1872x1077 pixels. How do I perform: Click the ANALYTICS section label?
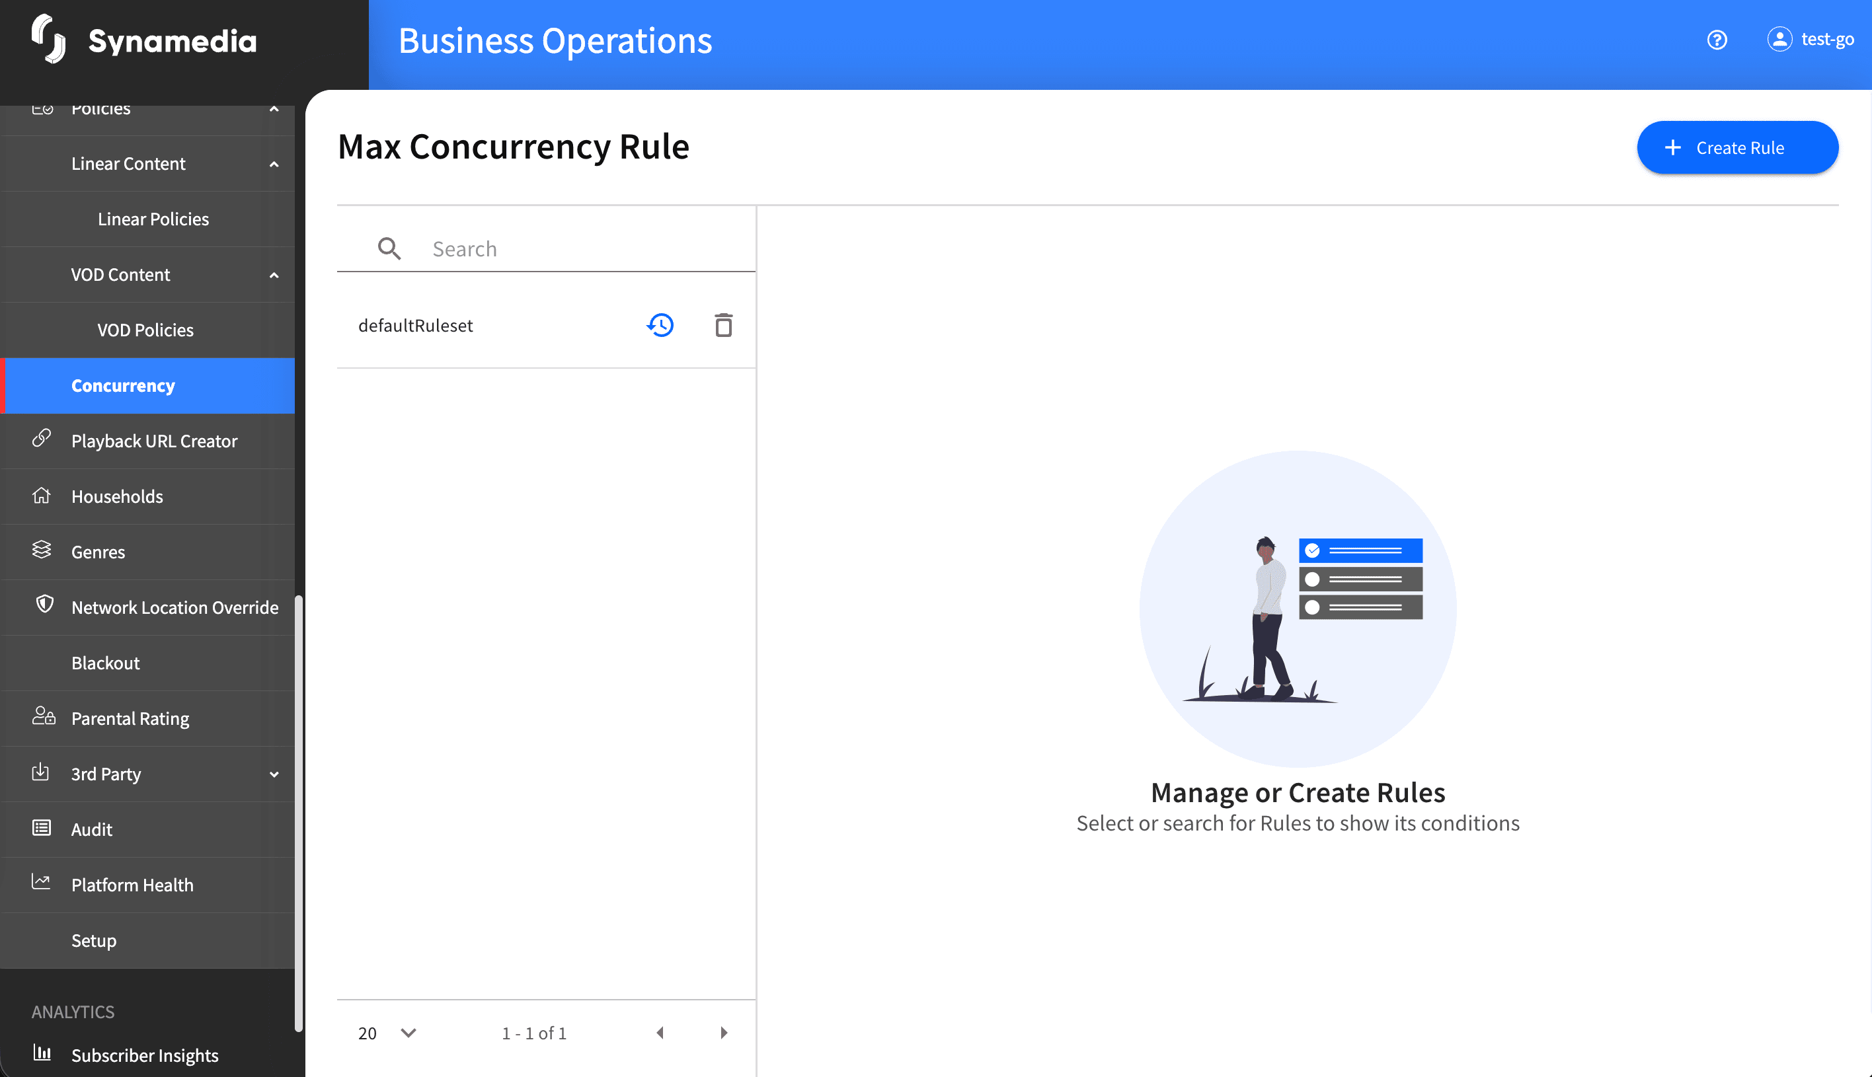coord(73,1011)
